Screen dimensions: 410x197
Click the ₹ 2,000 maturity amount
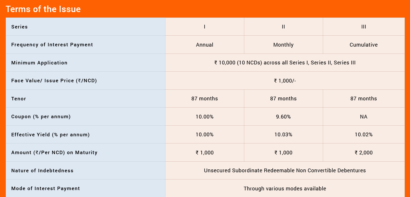364,153
